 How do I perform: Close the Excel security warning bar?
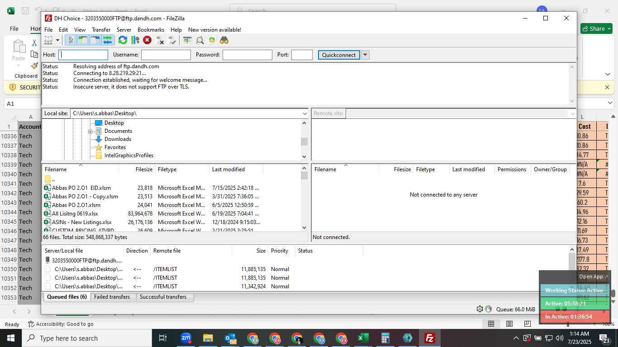pyautogui.click(x=607, y=87)
